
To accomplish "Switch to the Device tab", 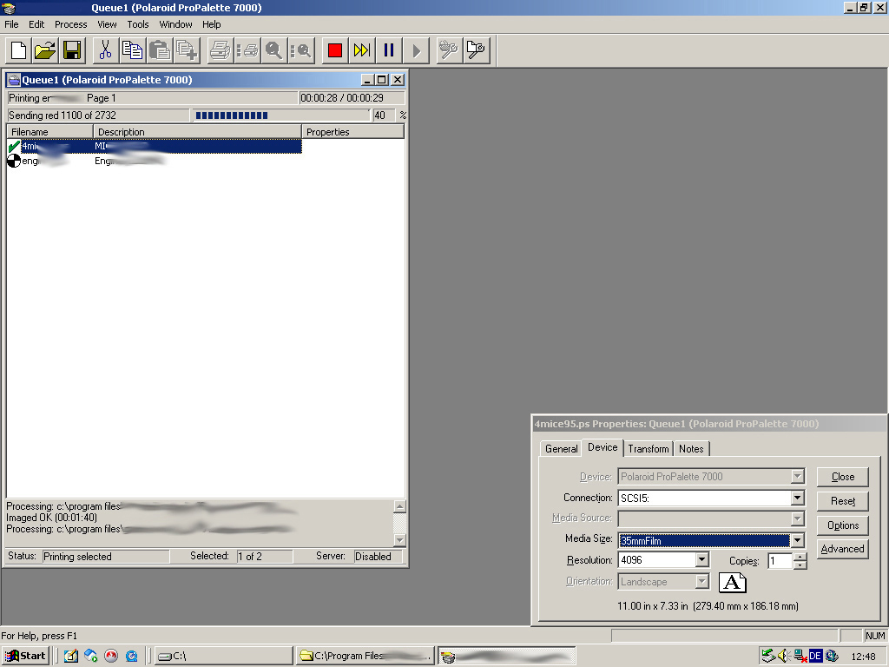I will [x=603, y=447].
